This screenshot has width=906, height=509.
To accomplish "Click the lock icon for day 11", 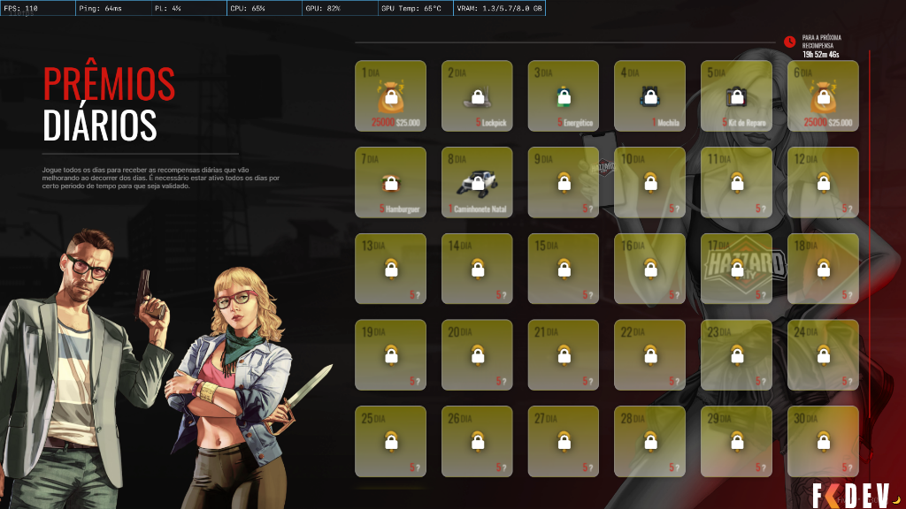I will coord(737,182).
